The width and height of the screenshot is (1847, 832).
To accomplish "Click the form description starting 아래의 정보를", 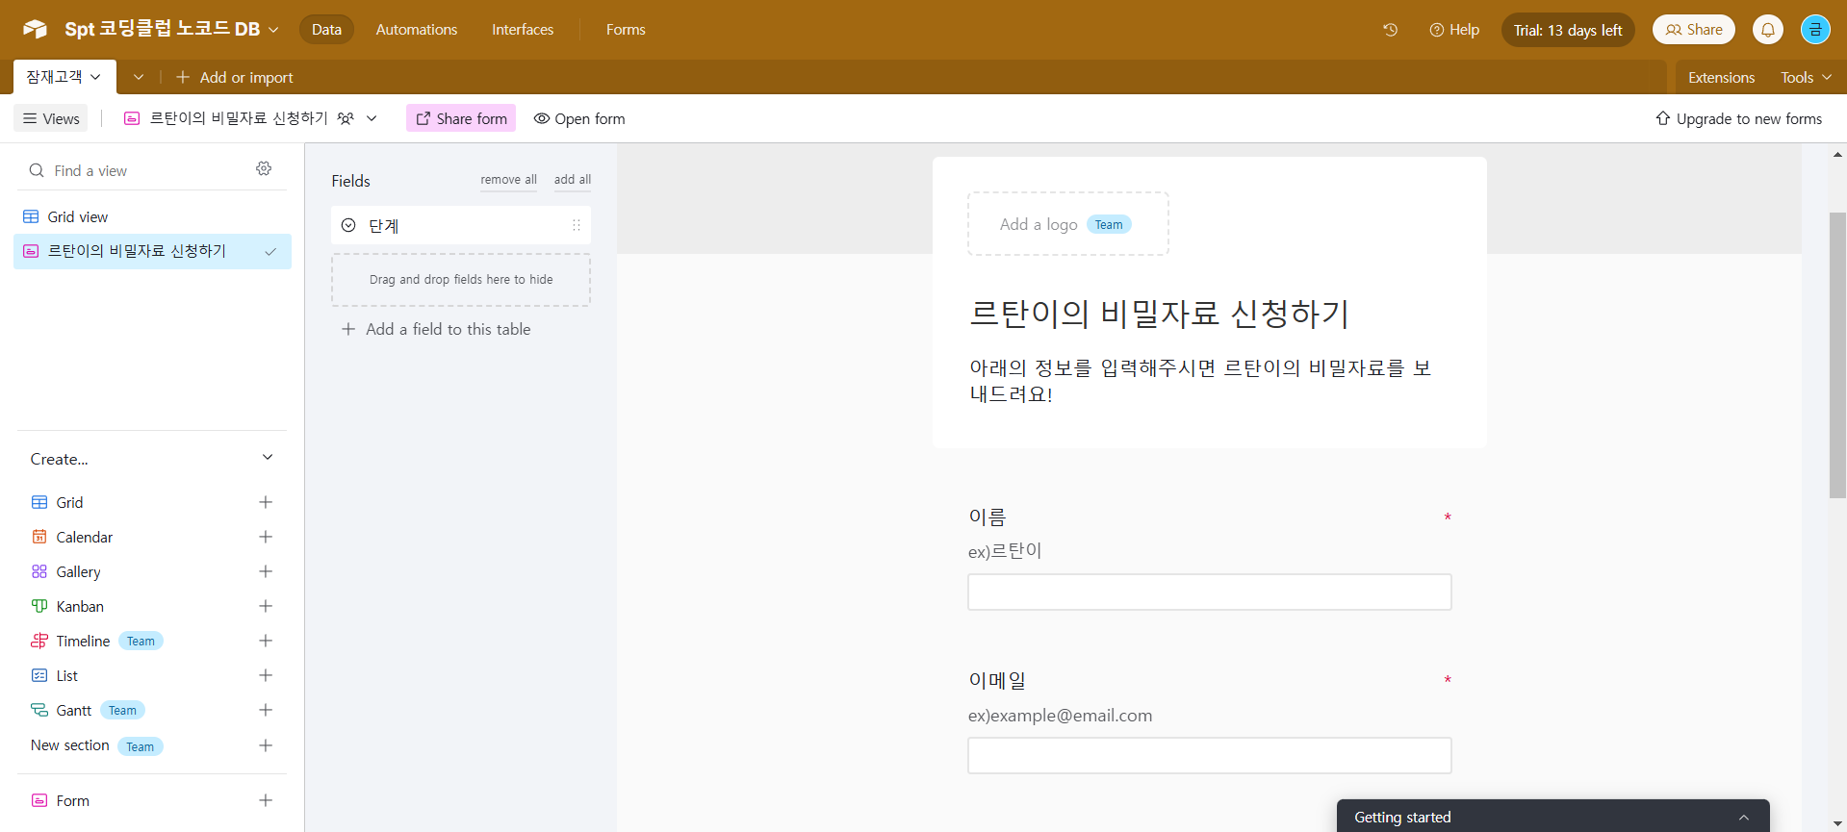I will pos(1200,381).
